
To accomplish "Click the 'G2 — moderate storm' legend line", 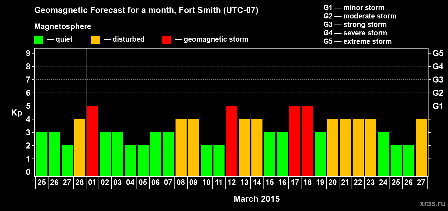I will [x=360, y=16].
